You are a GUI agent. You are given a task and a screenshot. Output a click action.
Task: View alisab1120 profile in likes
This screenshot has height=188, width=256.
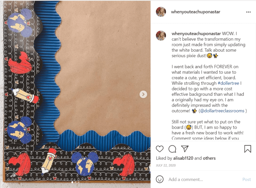(183, 158)
